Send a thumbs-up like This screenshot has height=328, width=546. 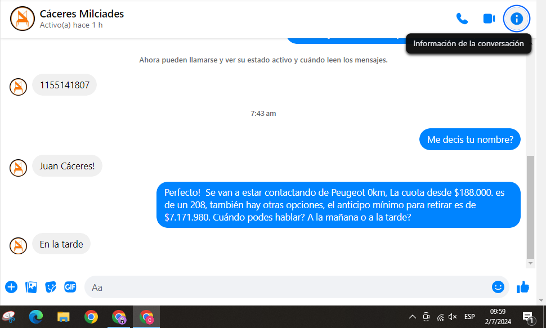pyautogui.click(x=523, y=287)
